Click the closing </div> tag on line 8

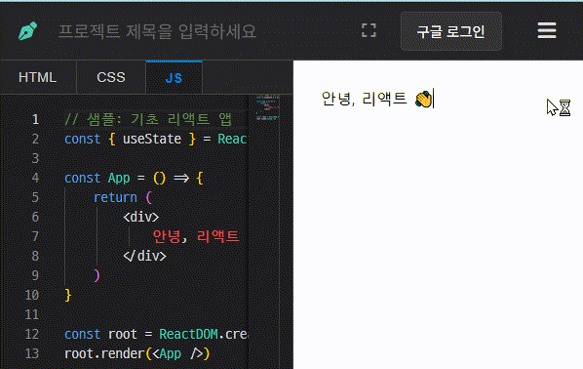(x=144, y=256)
